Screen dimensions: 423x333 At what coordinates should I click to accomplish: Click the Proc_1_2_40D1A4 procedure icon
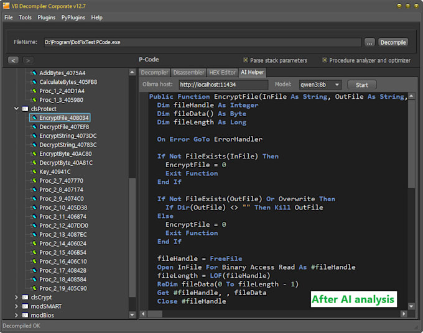pyautogui.click(x=34, y=91)
